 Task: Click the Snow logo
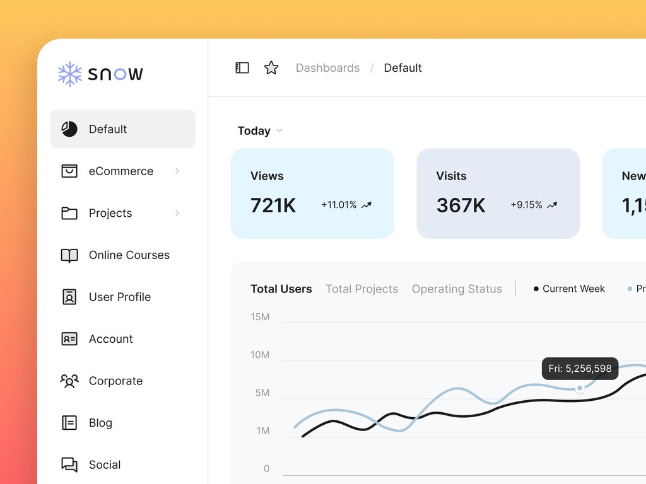coord(100,74)
